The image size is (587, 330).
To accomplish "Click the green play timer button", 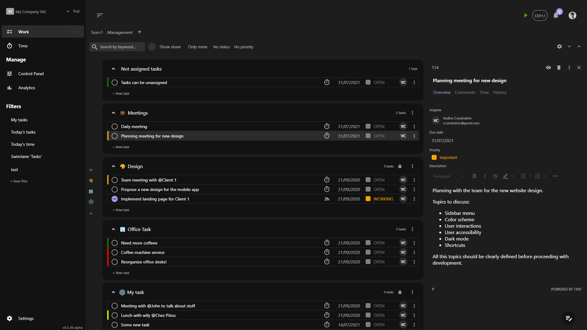I will pos(526,15).
